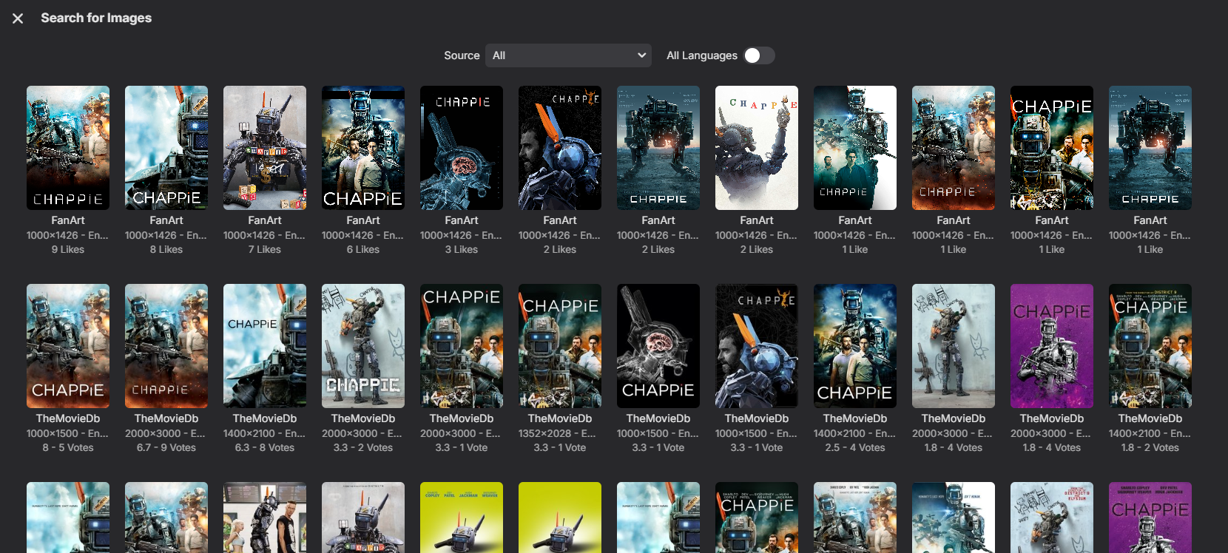Toggle the All Languages switch
The width and height of the screenshot is (1228, 553).
pyautogui.click(x=759, y=55)
